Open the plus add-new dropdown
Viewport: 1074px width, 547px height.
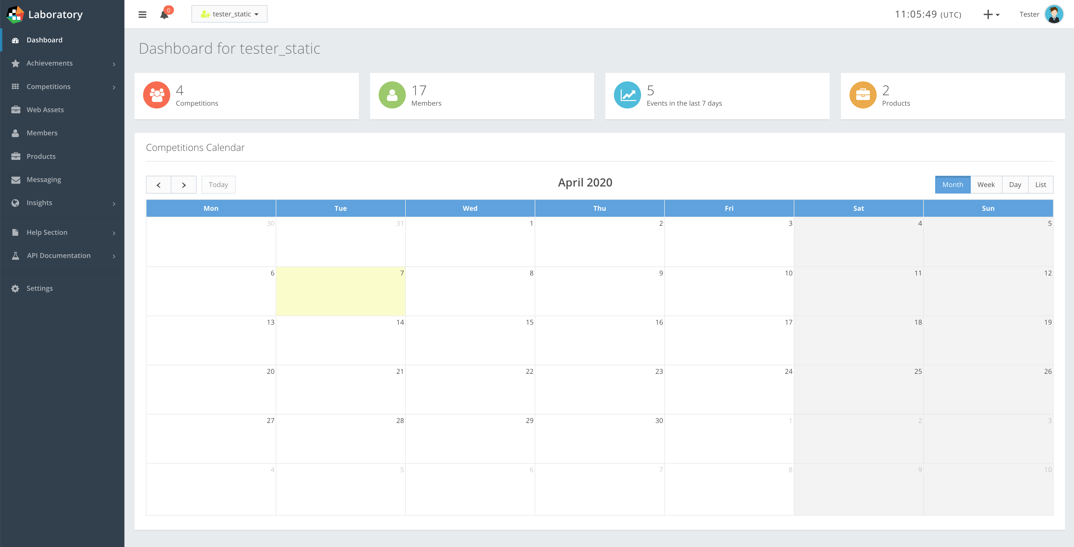click(x=991, y=15)
